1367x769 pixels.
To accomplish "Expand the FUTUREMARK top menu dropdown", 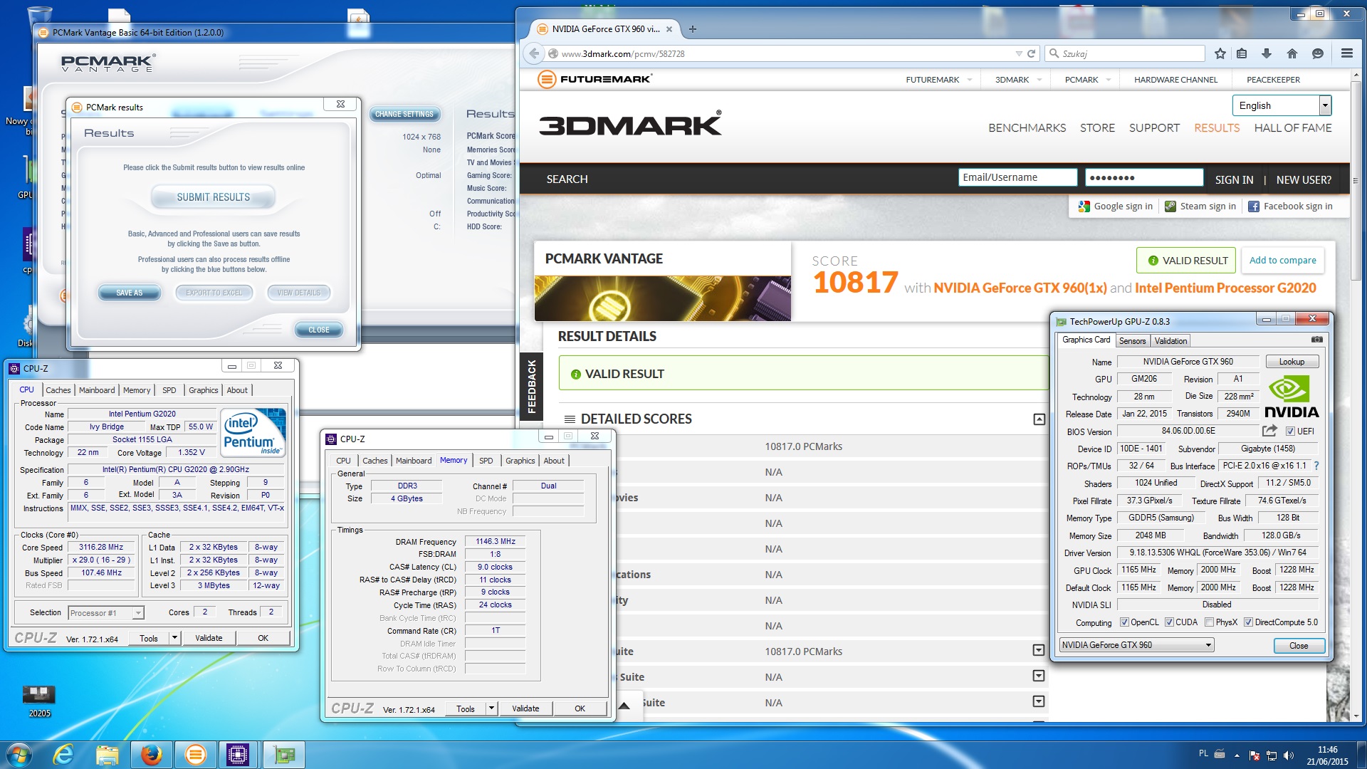I will (x=969, y=80).
